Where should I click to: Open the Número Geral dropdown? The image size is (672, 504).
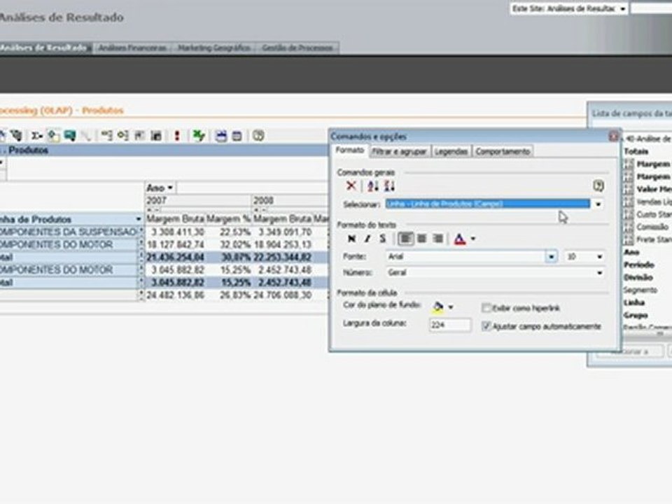point(599,272)
